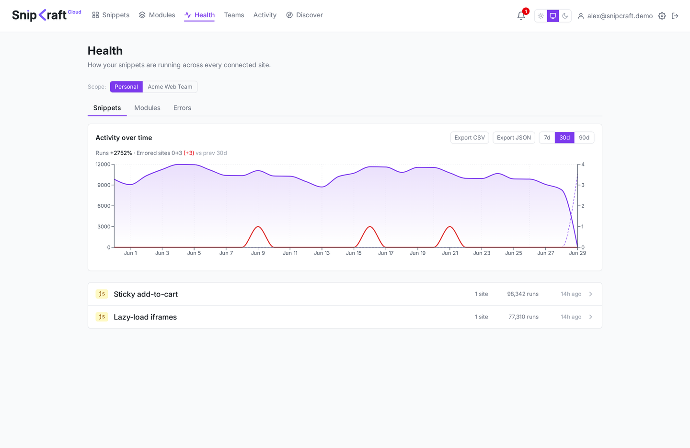The width and height of the screenshot is (690, 448).
Task: Click the Activity over time heading
Action: (x=124, y=138)
